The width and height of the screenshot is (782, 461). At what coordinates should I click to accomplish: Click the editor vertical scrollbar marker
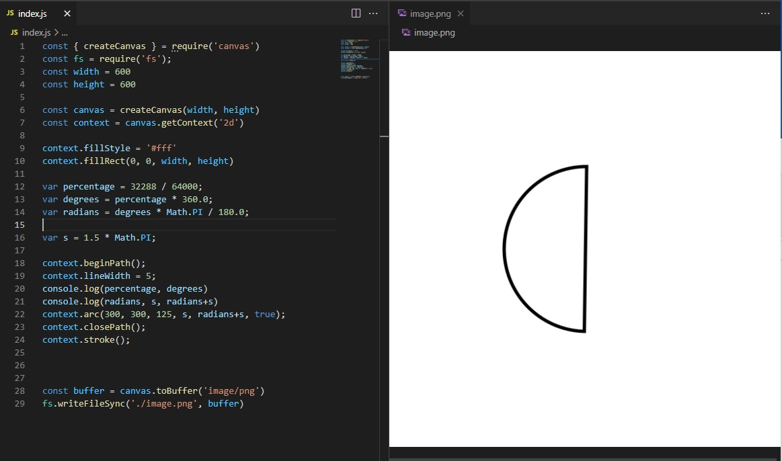[x=384, y=136]
